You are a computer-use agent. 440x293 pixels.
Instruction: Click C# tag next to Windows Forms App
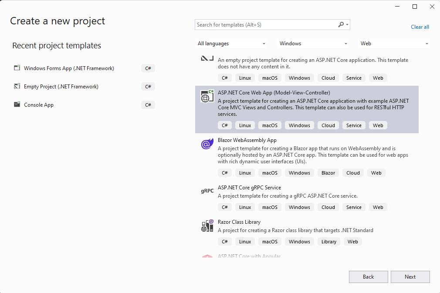[x=148, y=68]
